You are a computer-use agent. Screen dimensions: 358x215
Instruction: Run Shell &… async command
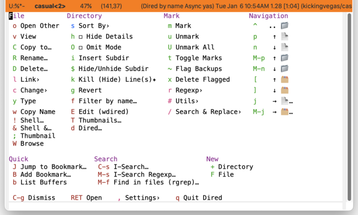point(36,128)
